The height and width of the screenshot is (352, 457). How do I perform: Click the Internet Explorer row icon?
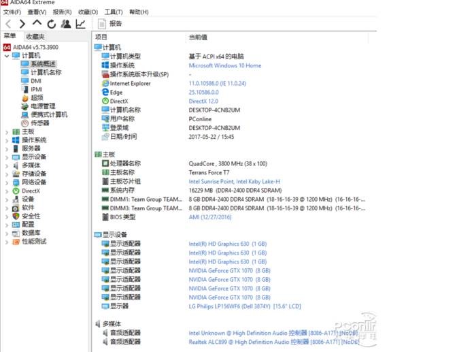pyautogui.click(x=105, y=84)
